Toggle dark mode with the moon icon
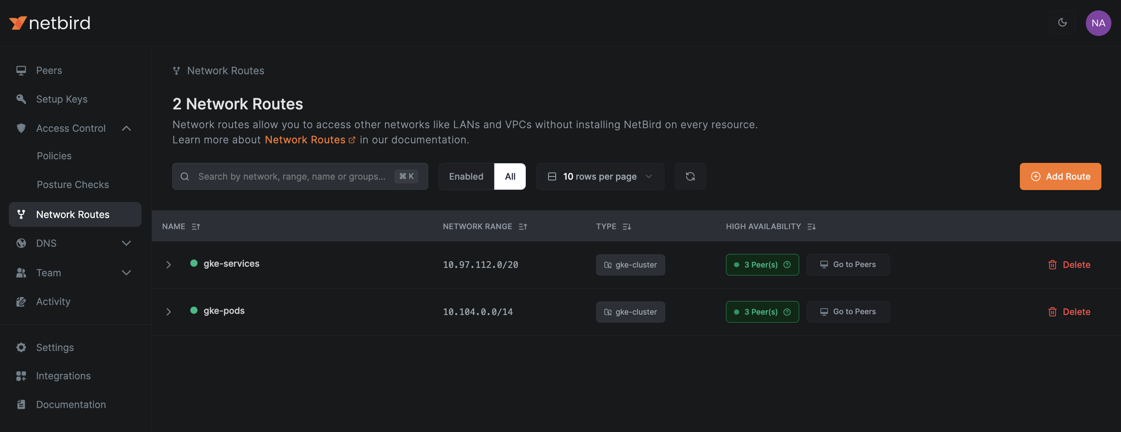Image resolution: width=1121 pixels, height=432 pixels. 1062,22
